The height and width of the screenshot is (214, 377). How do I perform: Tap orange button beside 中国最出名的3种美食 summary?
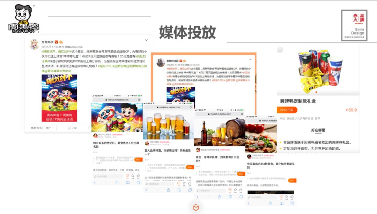[293, 181]
